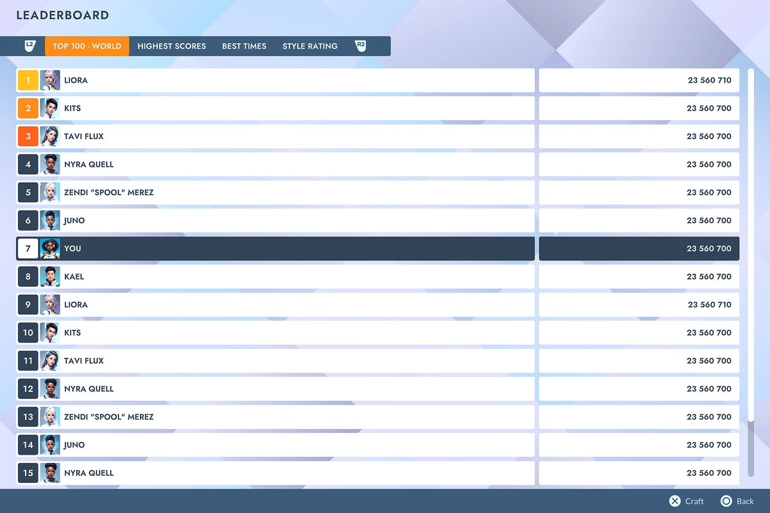Switch to the Highest Scores tab
Viewport: 770px width, 513px height.
[x=171, y=46]
